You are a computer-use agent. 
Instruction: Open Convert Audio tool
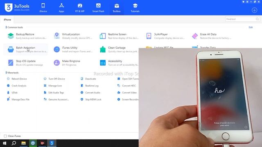tap(90, 93)
